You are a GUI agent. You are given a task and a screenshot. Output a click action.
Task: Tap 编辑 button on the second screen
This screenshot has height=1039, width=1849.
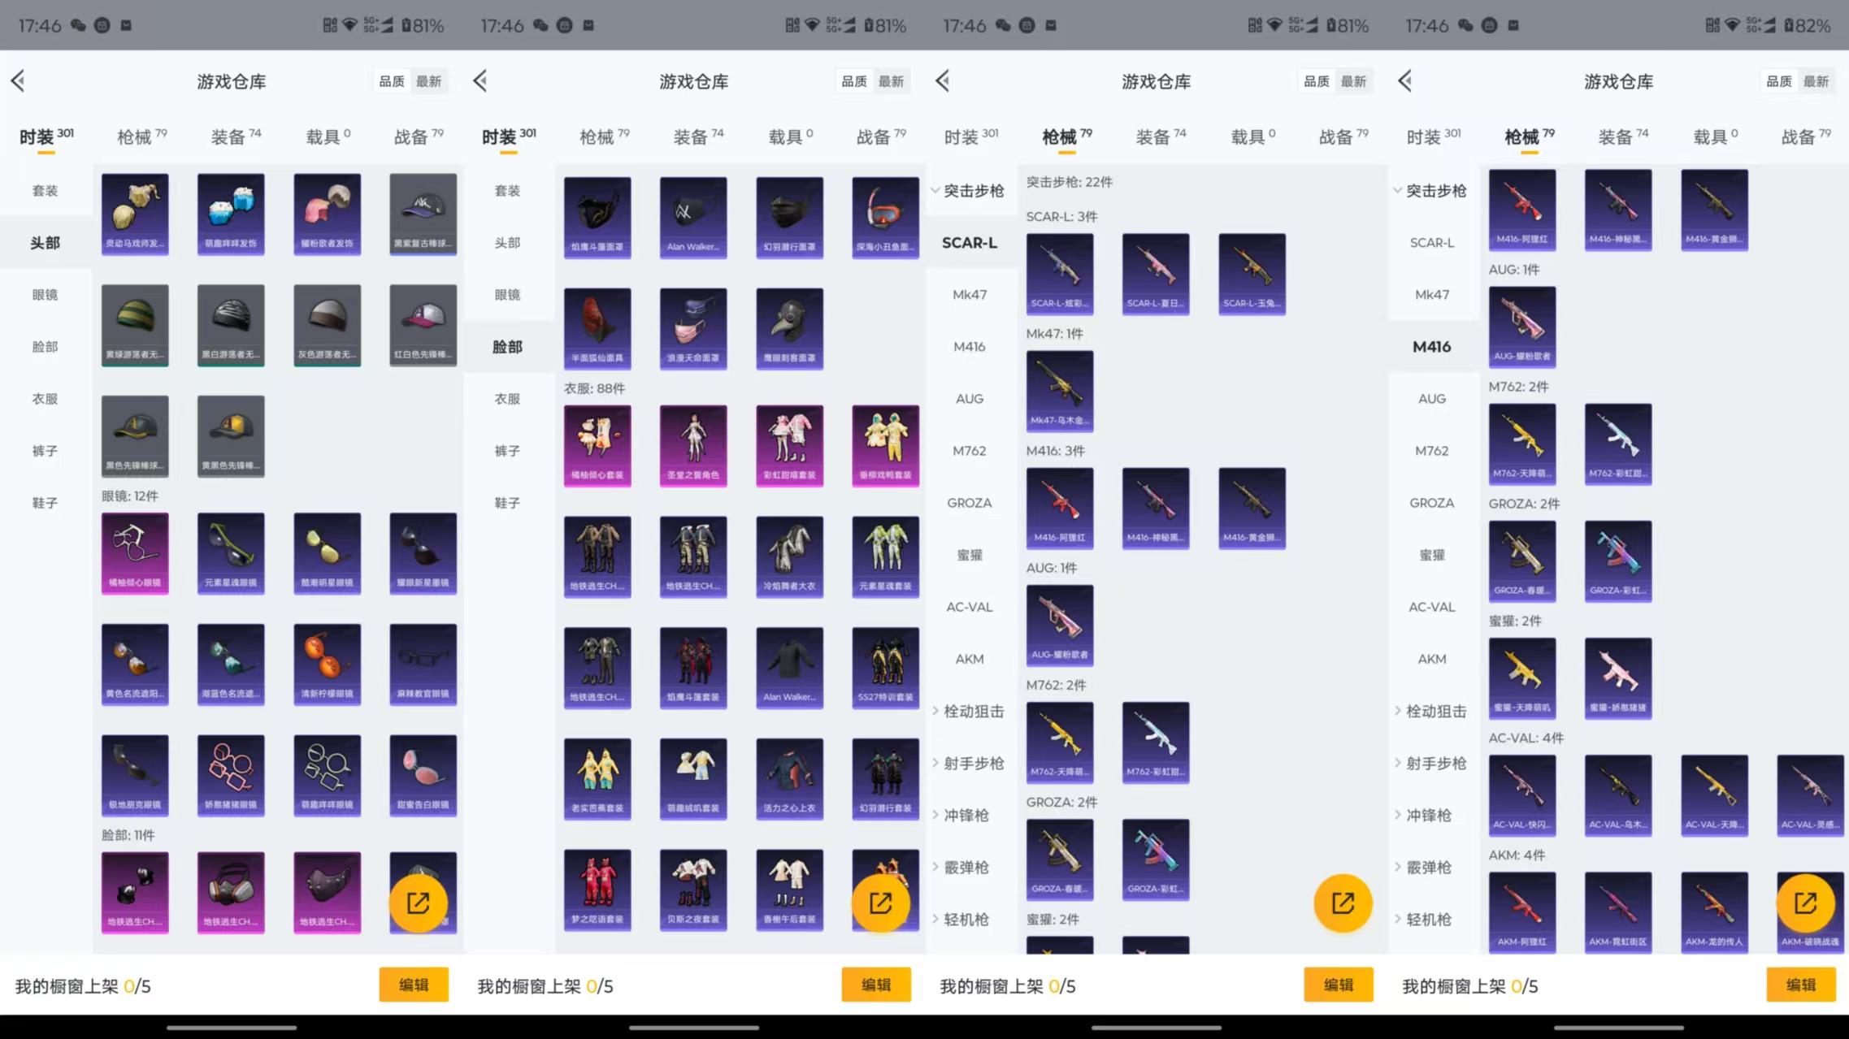(x=876, y=985)
